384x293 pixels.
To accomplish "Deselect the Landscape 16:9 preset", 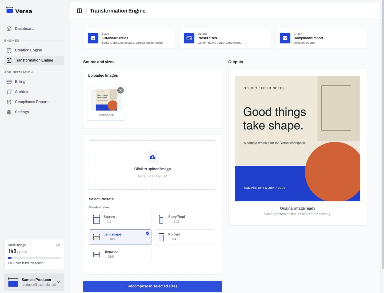I will tap(120, 237).
